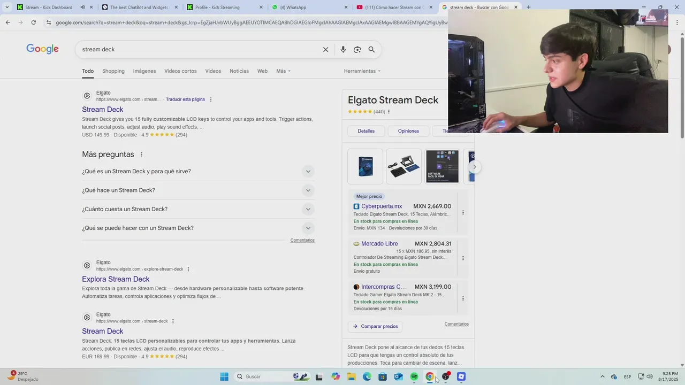Open three-dot menu for Cyberpuerta.mx offer
Viewport: 685px width, 385px height.
[463, 212]
